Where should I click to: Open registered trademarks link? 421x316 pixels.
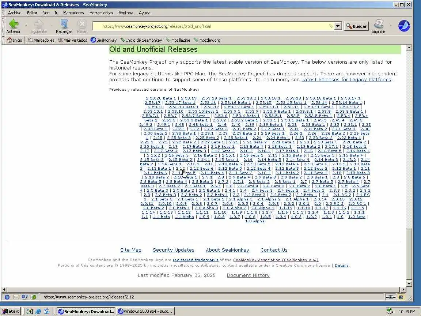(x=196, y=260)
